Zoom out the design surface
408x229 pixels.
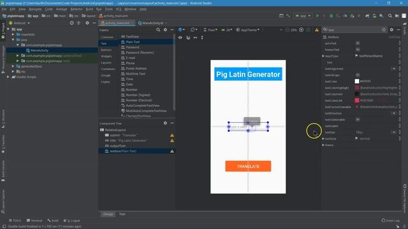(288, 30)
